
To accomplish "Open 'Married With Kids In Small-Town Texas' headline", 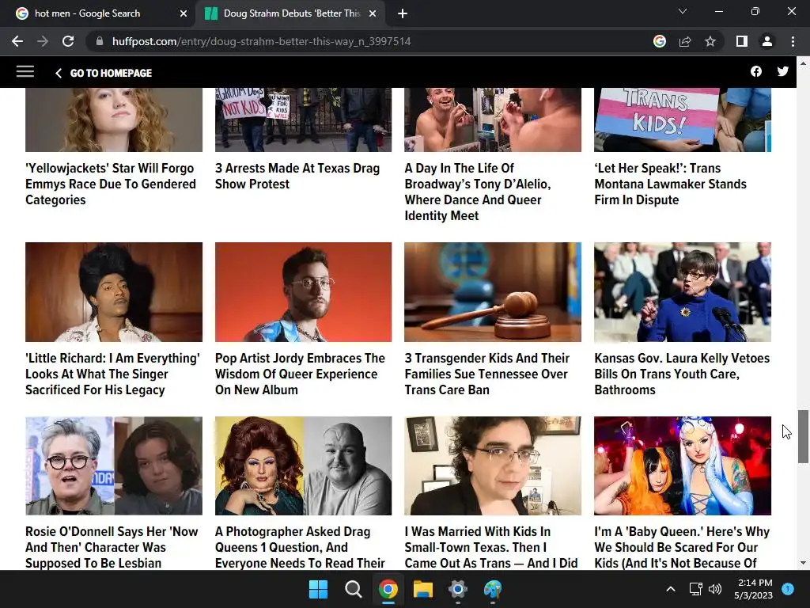I will (x=491, y=547).
